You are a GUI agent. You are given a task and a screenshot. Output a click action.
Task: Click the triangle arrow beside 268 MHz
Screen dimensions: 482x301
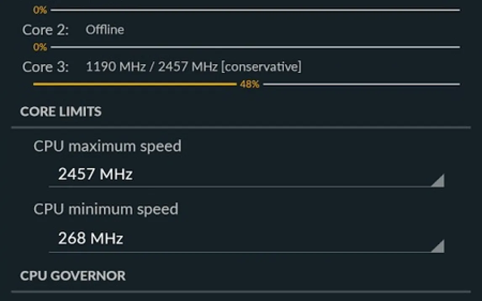pos(437,246)
